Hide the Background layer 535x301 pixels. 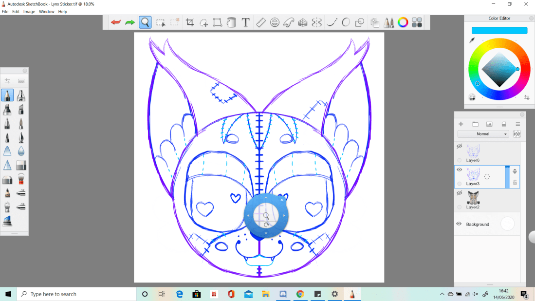[459, 224]
